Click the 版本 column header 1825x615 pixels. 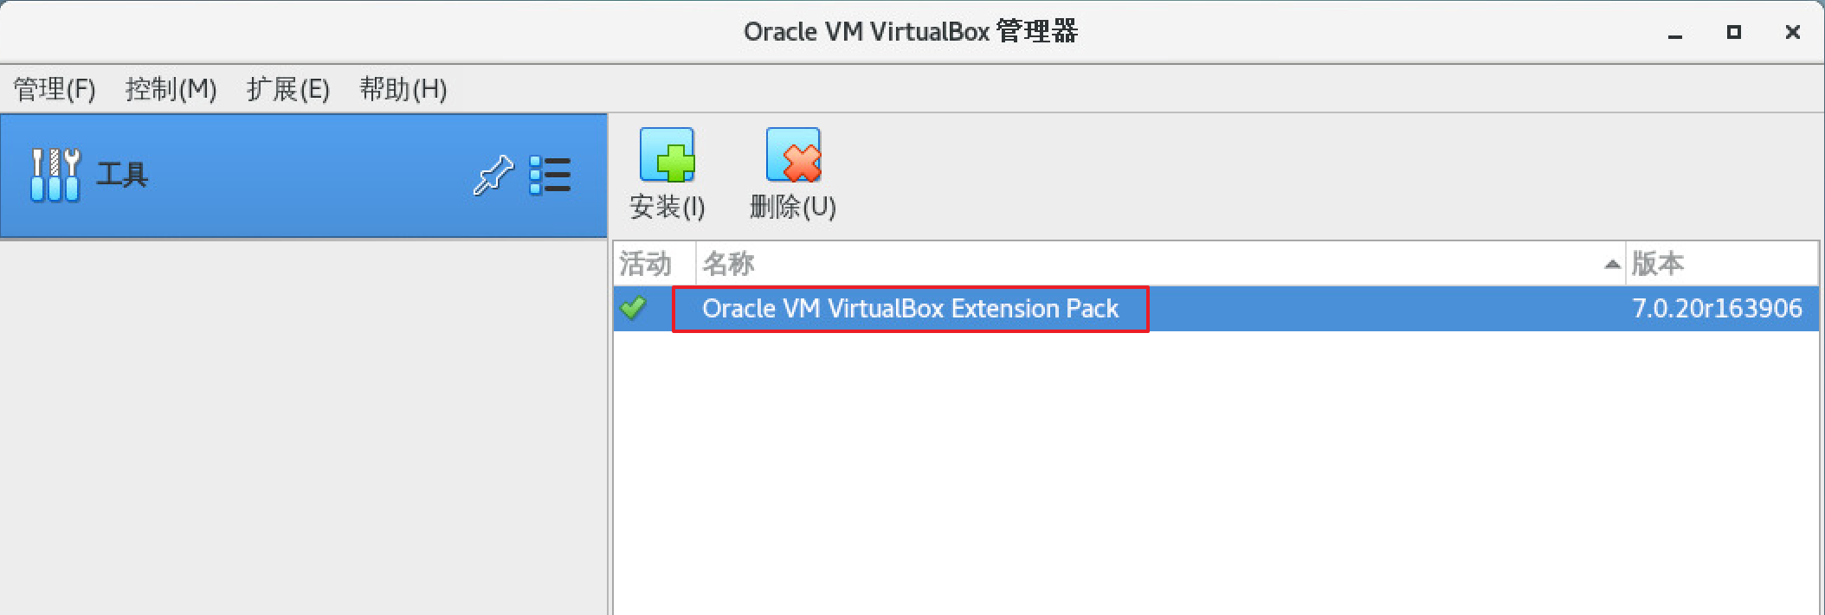(x=1658, y=264)
